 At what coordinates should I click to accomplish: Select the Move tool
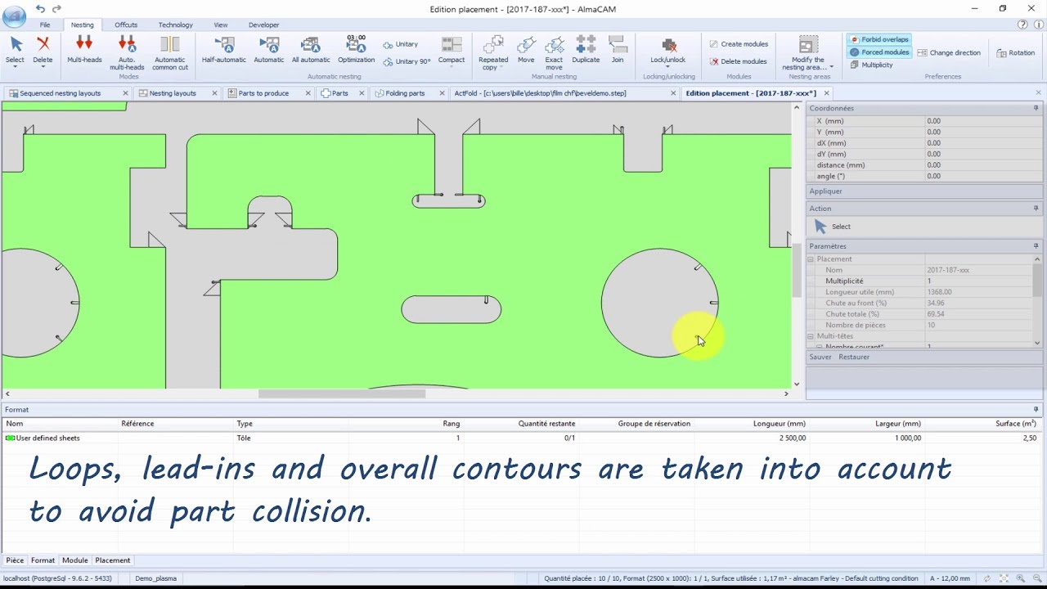tap(526, 49)
